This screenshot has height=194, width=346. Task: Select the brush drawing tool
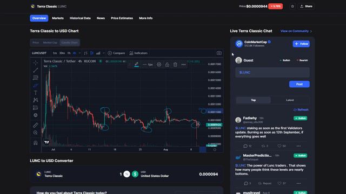35,85
